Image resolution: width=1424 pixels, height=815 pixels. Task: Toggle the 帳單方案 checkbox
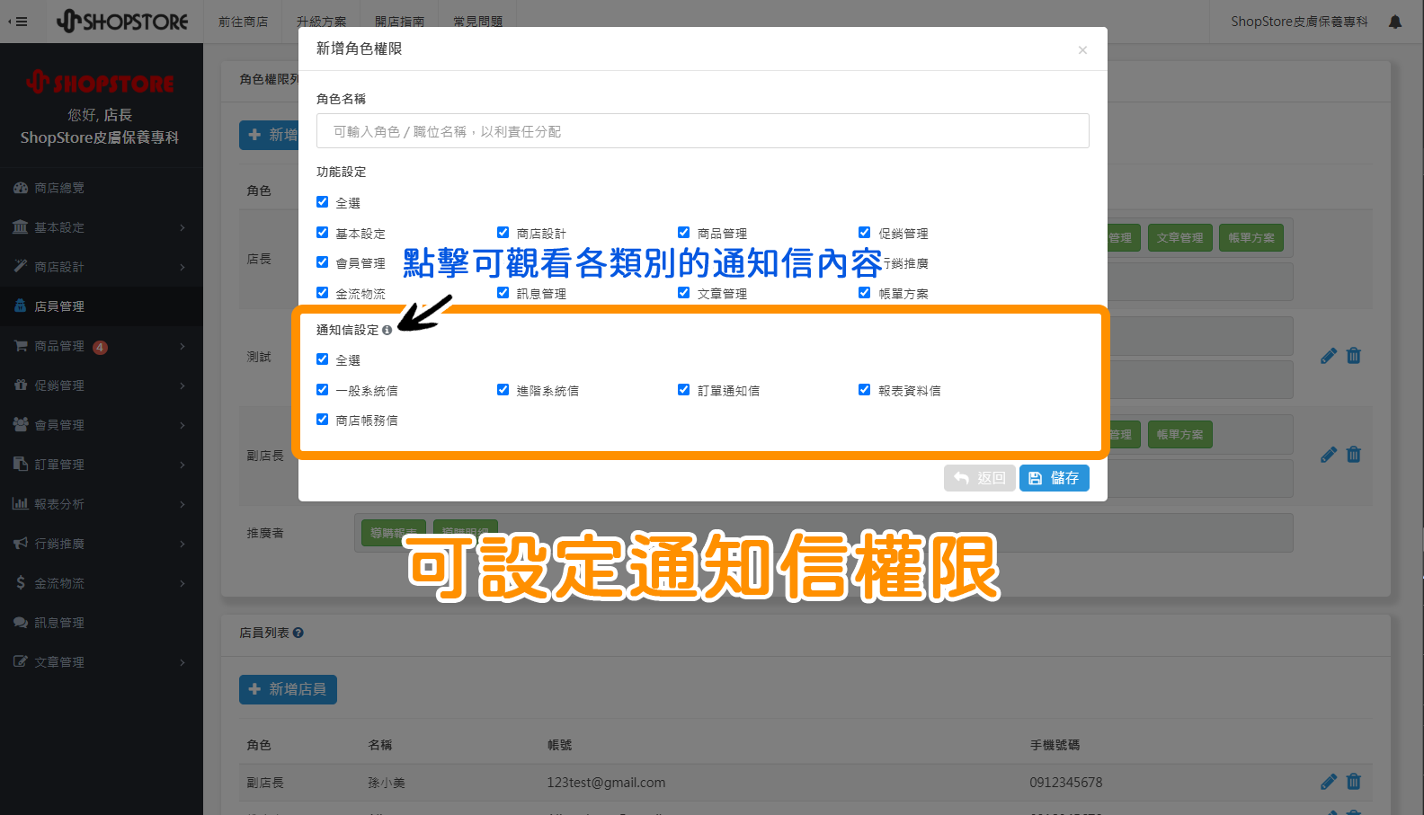click(x=864, y=293)
